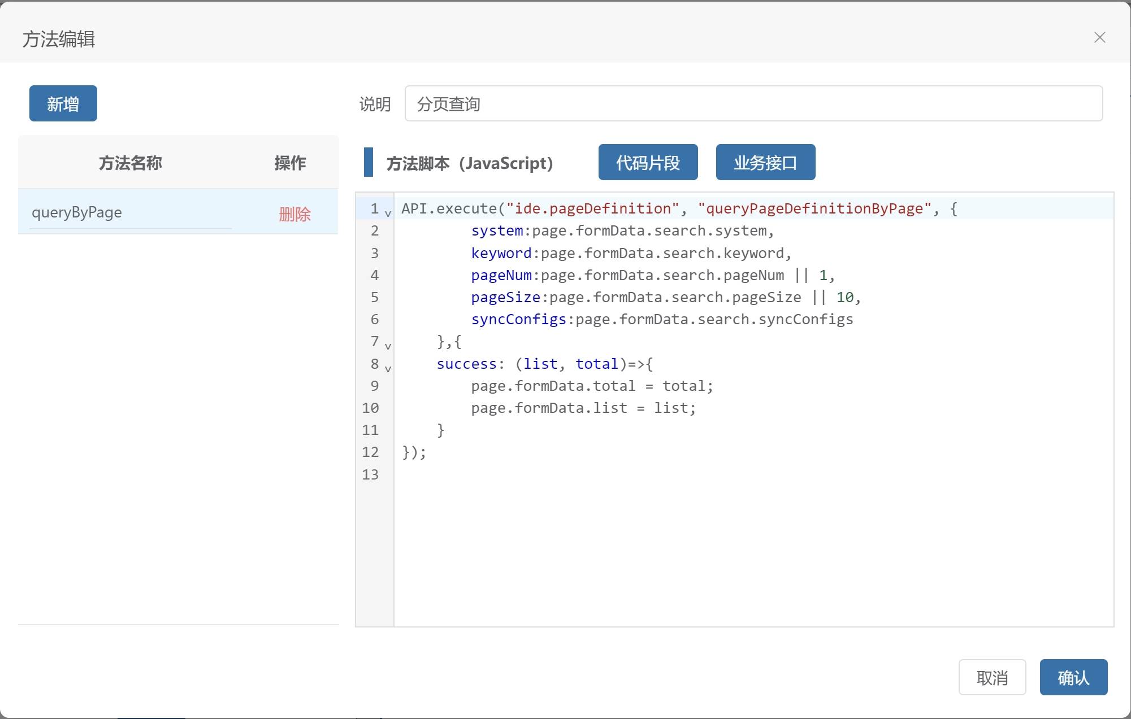Click the 方法名称 column header

(130, 163)
